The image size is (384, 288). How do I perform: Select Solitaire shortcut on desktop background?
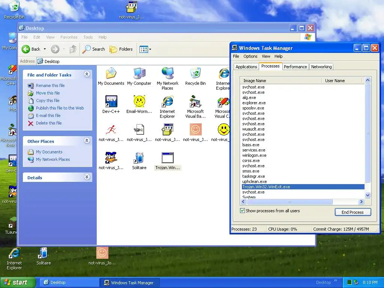pyautogui.click(x=43, y=253)
